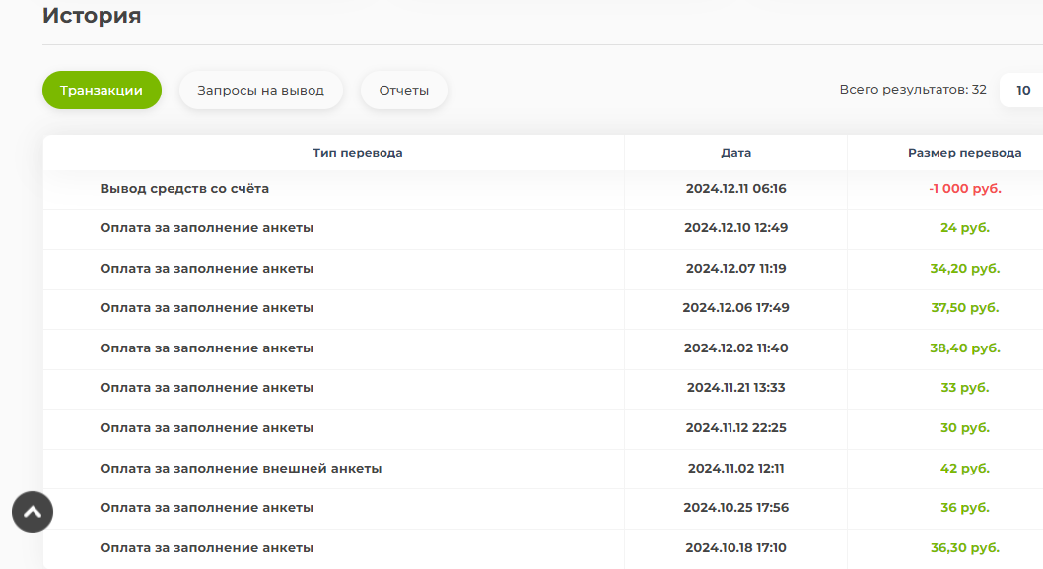Open the results-per-page dropdown showing 10
1043x569 pixels.
pos(1022,91)
